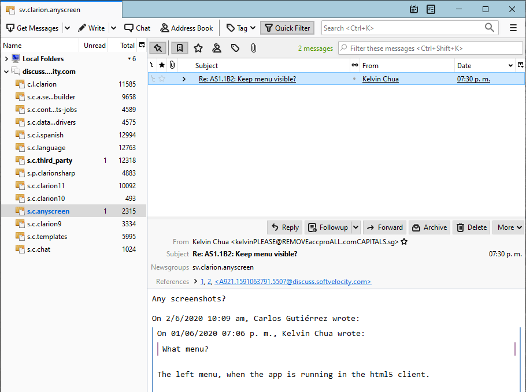Screen dimensions: 526x392
Task: Open the Get Messages dropdown arrow
Action: point(67,28)
